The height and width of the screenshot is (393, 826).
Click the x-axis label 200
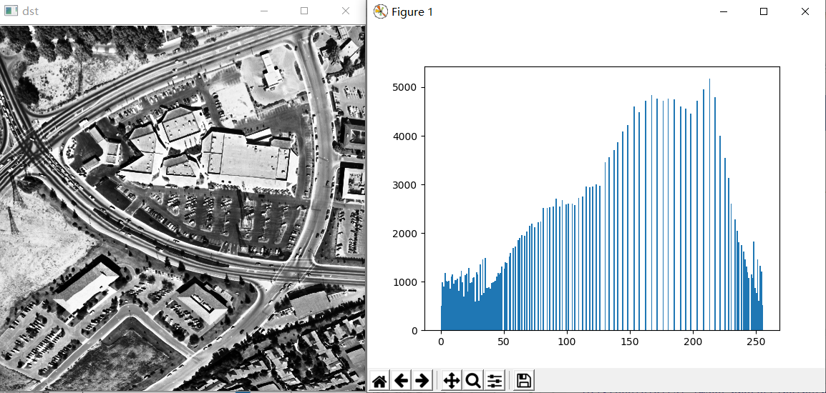(694, 341)
